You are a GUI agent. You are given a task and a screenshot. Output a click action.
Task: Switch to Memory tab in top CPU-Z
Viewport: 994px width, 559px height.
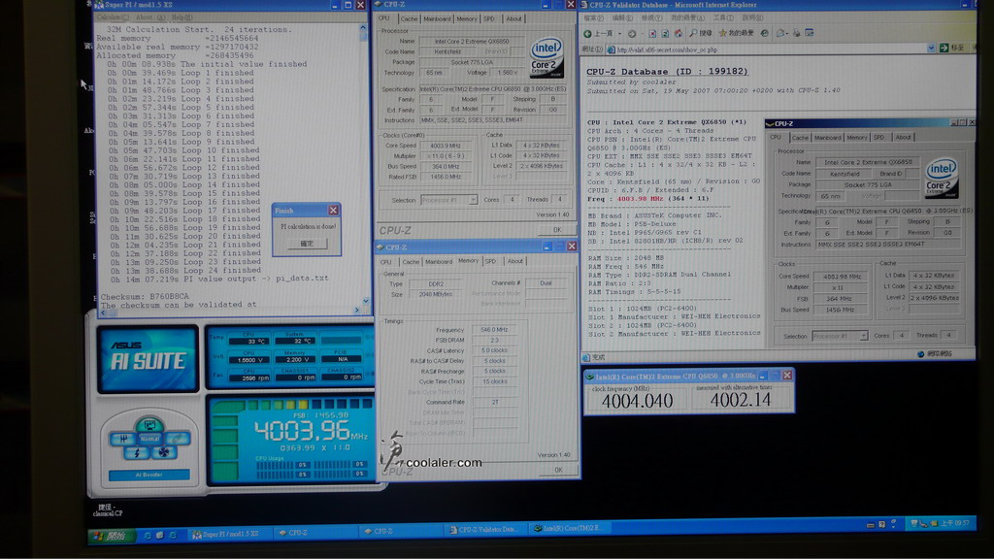(x=467, y=19)
